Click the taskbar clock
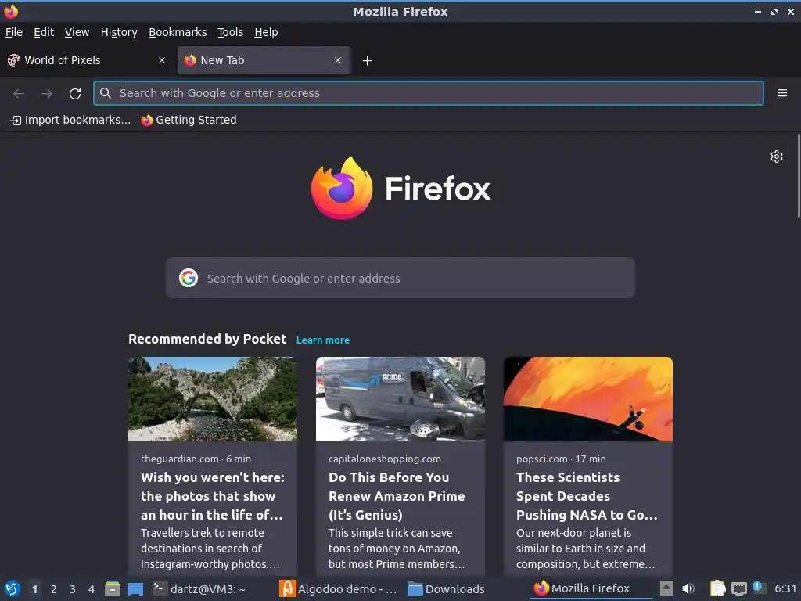The image size is (801, 601). click(x=785, y=588)
